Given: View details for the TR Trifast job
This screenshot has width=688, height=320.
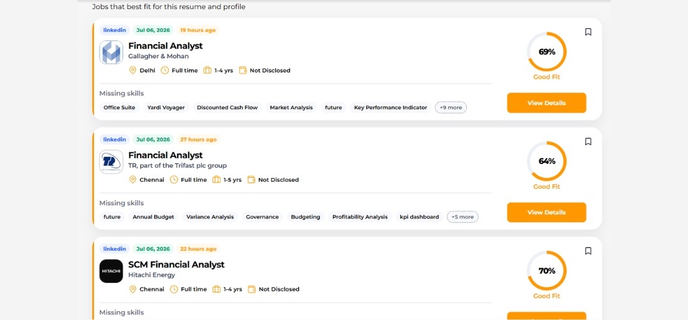Looking at the screenshot, I should click(547, 212).
